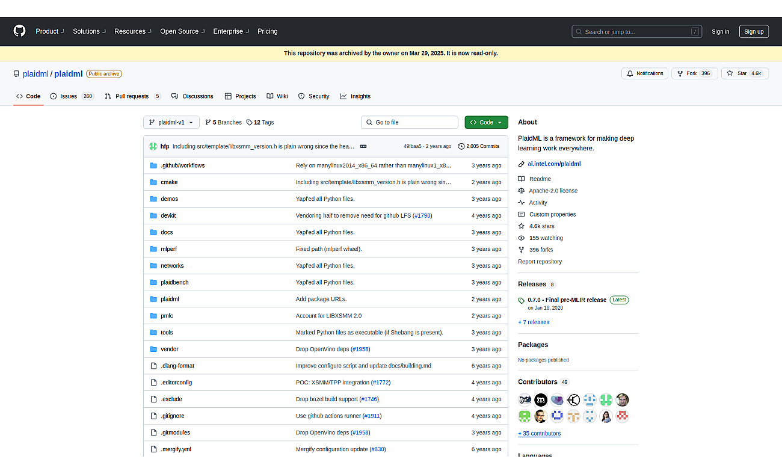The height and width of the screenshot is (474, 782).
Task: Open the devkit folder
Action: point(168,215)
